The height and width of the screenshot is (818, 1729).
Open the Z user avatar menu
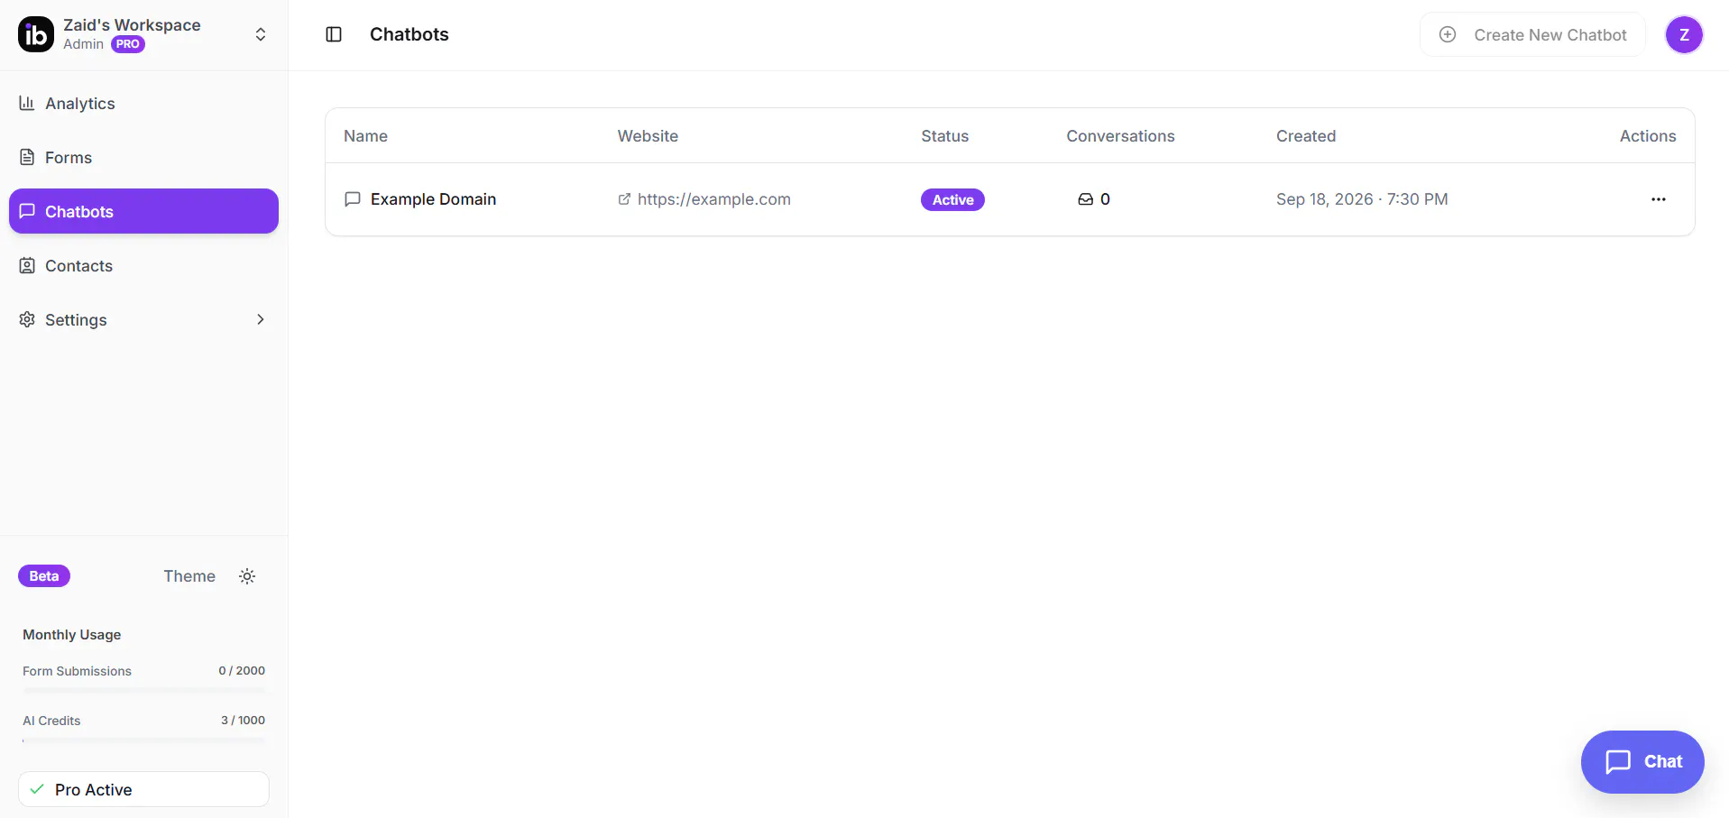point(1684,35)
